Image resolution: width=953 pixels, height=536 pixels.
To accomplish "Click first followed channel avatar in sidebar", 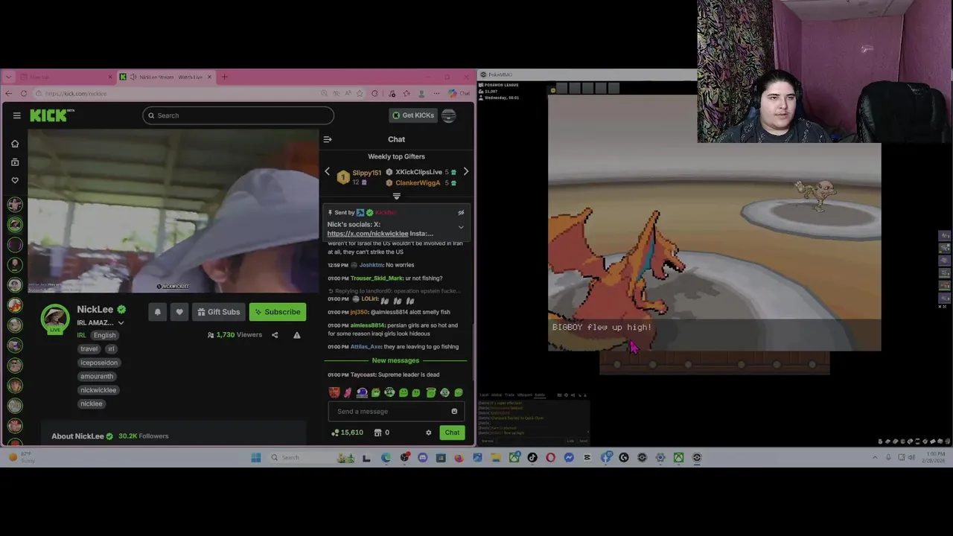I will tap(15, 204).
